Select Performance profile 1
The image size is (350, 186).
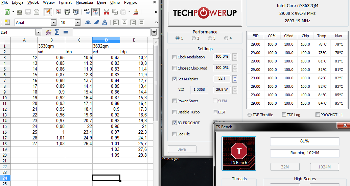(178, 38)
